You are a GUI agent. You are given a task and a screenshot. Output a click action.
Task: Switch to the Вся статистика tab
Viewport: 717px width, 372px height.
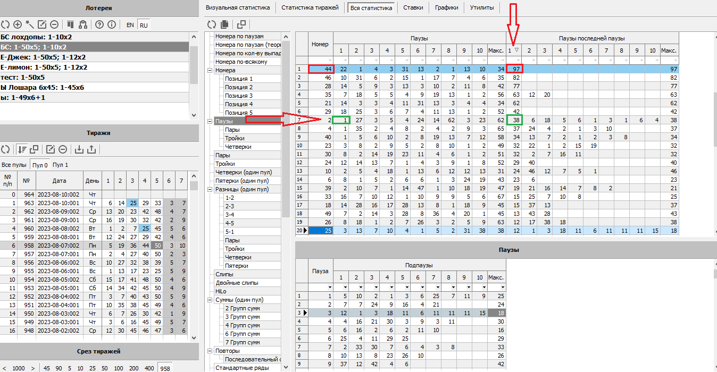click(371, 8)
